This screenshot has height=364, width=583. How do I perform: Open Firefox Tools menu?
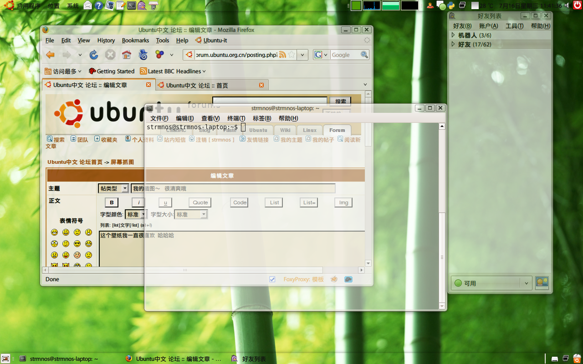pos(163,40)
